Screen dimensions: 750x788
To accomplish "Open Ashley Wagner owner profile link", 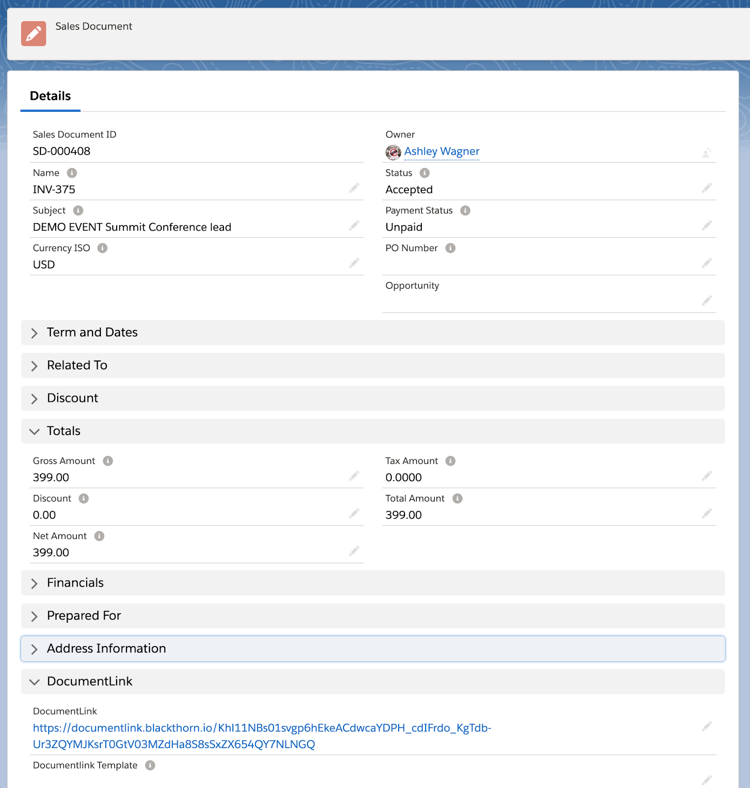I will pyautogui.click(x=441, y=151).
